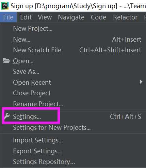Viewport: 146px width, 168px height.
Task: Open the Code menu
Action: (x=98, y=17)
